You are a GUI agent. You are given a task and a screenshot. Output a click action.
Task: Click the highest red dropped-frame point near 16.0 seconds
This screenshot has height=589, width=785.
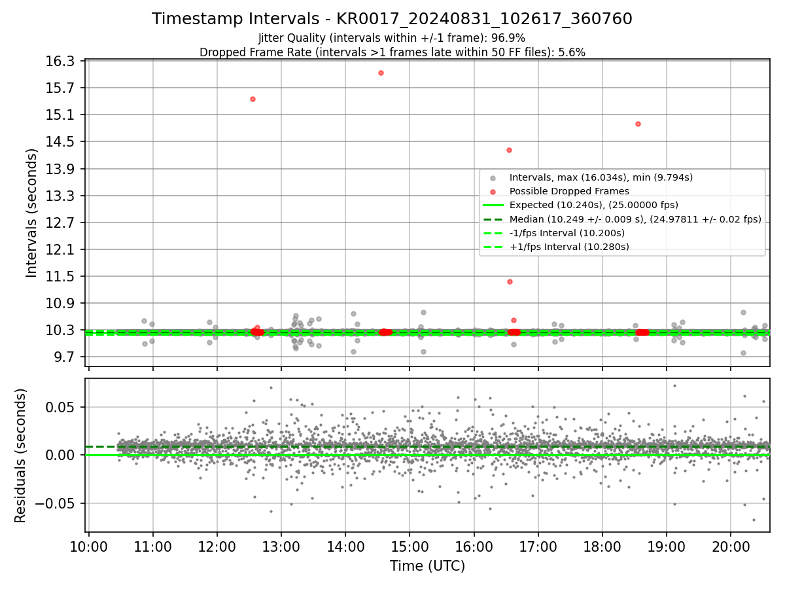click(381, 73)
